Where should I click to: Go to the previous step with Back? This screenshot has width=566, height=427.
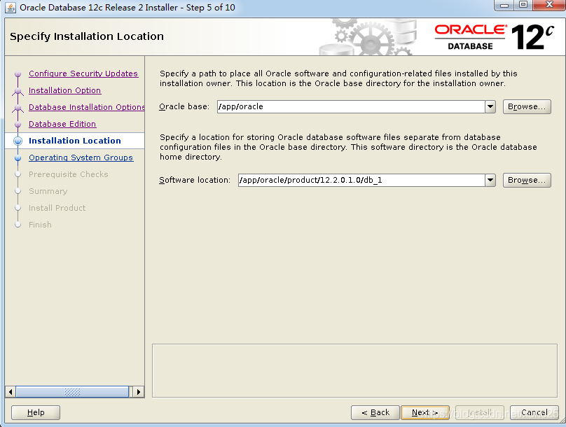click(x=375, y=412)
